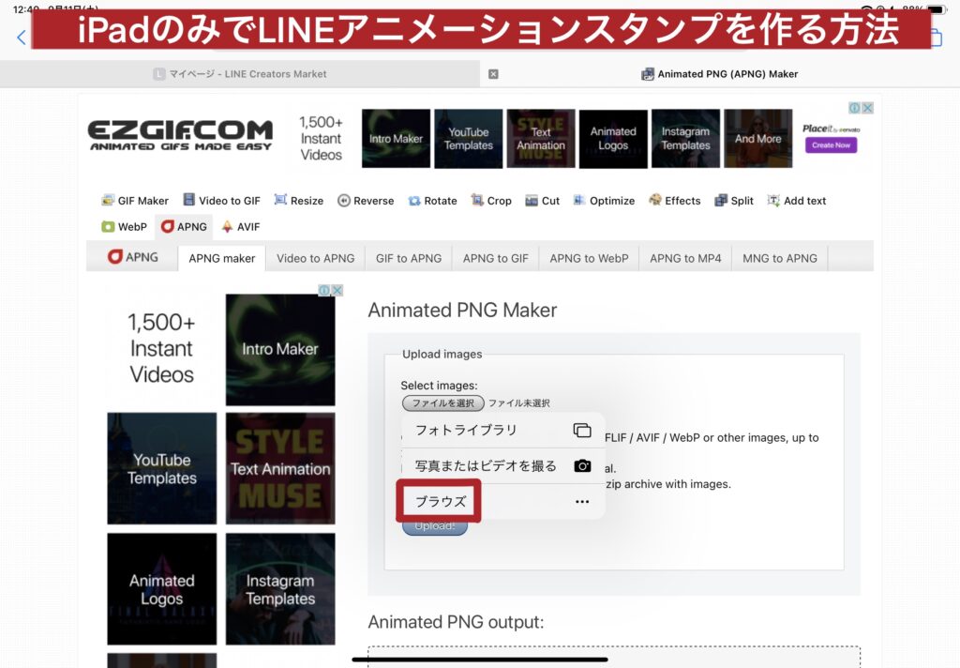
Task: Click the sidebar YouTube Templates ad tile
Action: [161, 468]
